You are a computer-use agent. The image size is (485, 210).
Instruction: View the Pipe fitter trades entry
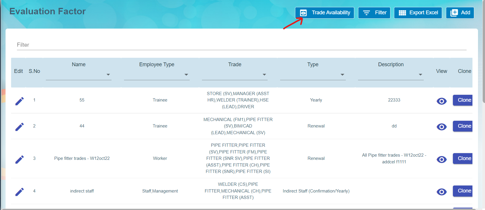point(442,160)
